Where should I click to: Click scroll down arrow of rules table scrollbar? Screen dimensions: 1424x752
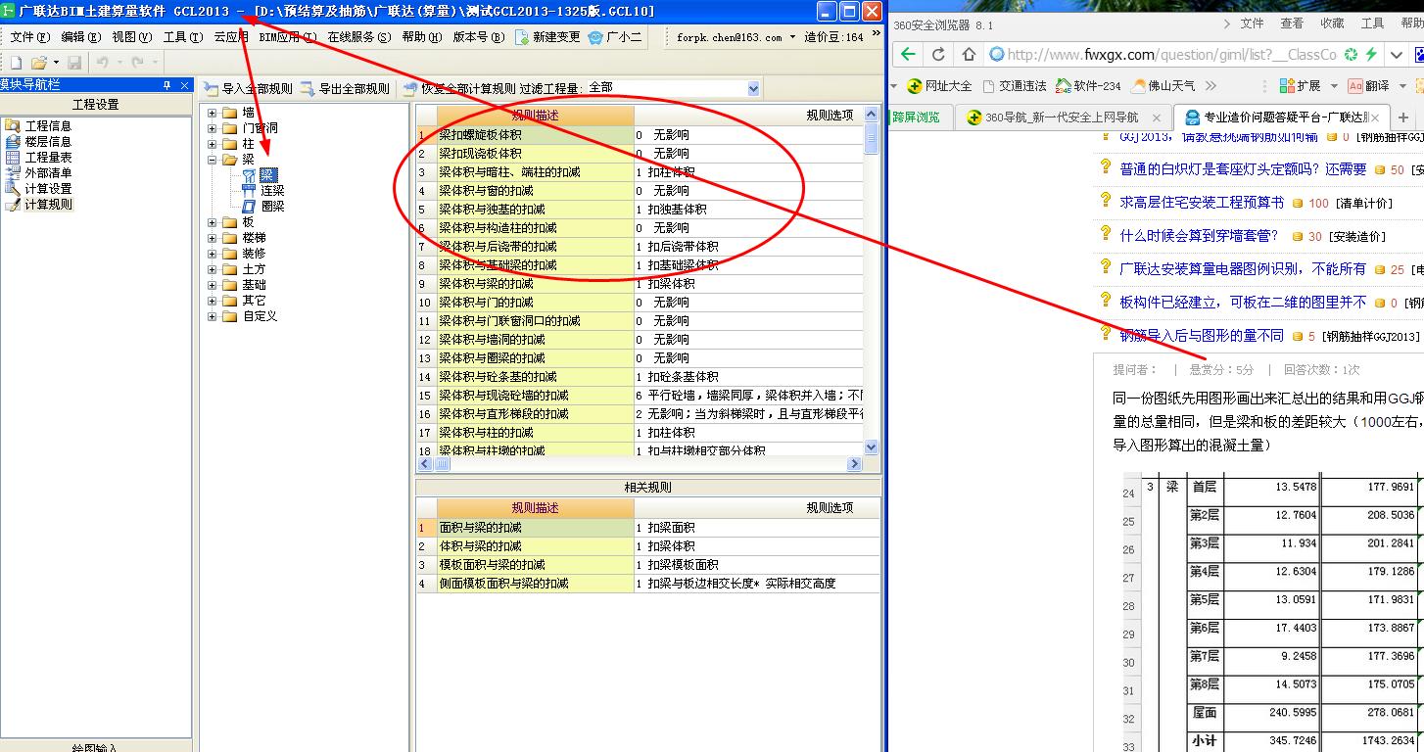[872, 446]
